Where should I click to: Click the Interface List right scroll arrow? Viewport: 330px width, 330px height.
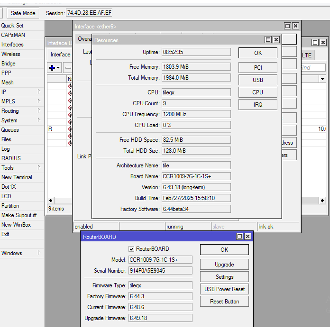[x=323, y=201]
